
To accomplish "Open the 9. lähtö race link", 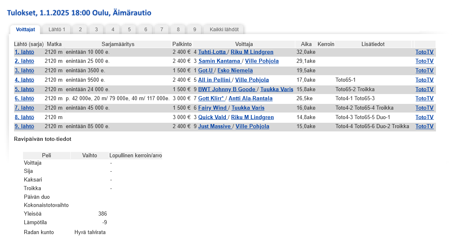I will [24, 126].
